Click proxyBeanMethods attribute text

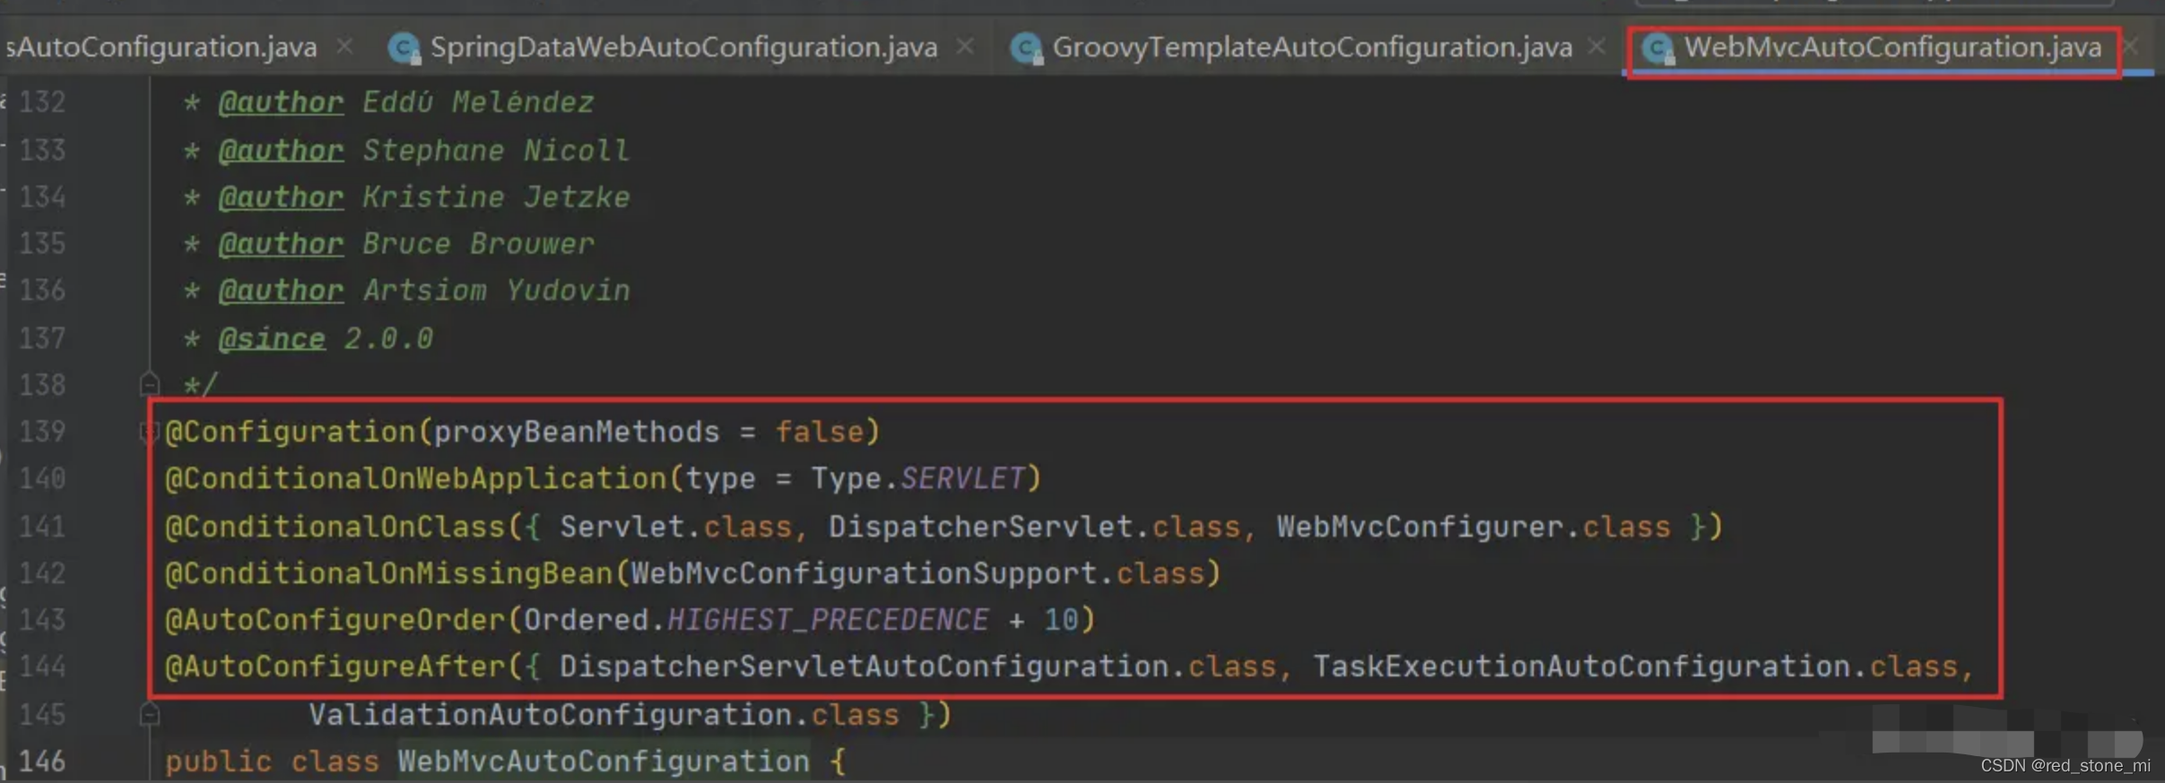click(577, 432)
